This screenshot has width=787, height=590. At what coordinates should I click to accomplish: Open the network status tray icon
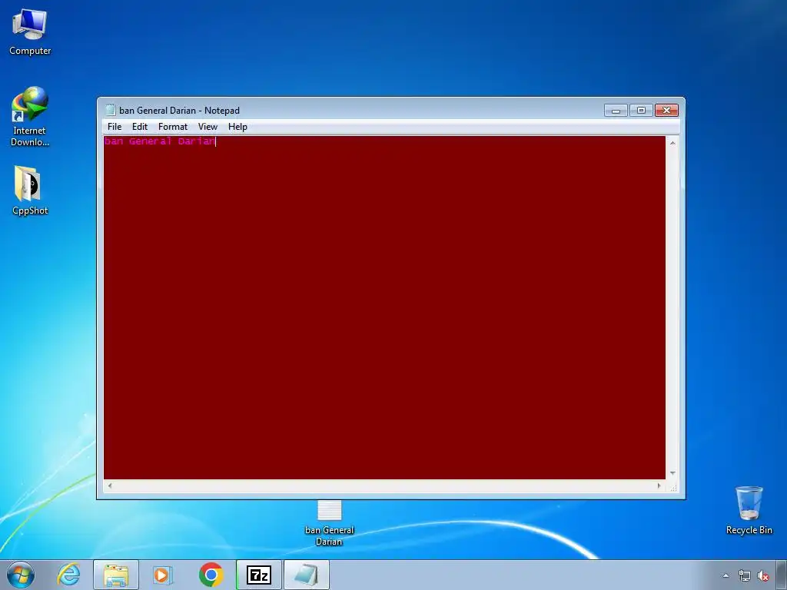click(x=744, y=575)
